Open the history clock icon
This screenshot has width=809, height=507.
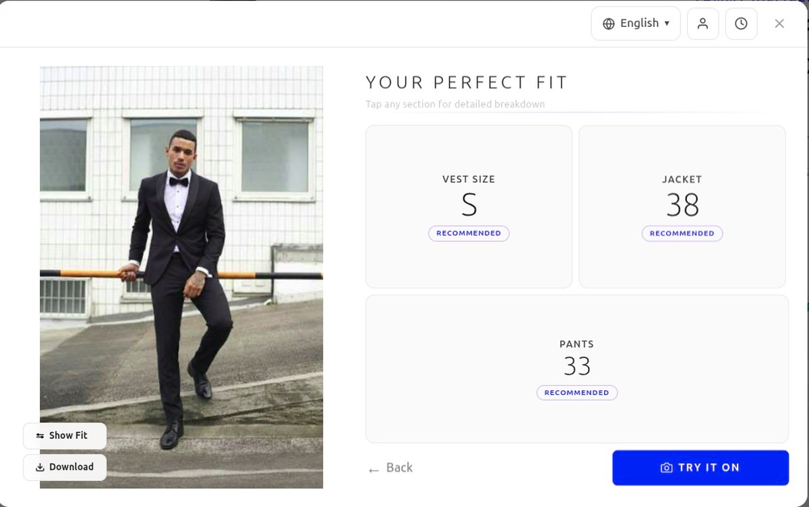coord(741,24)
